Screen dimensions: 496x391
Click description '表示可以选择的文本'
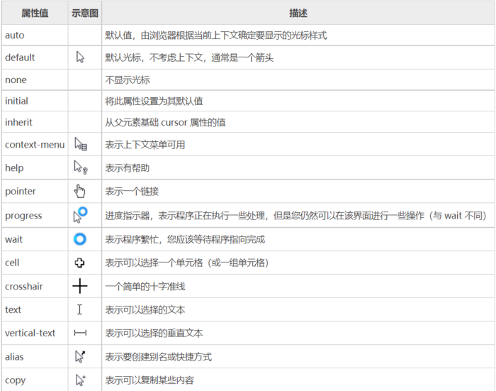coord(145,310)
